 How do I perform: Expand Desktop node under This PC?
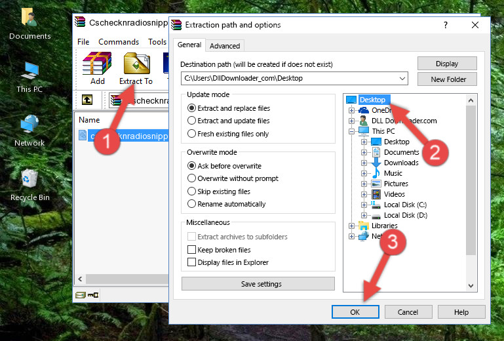(364, 142)
